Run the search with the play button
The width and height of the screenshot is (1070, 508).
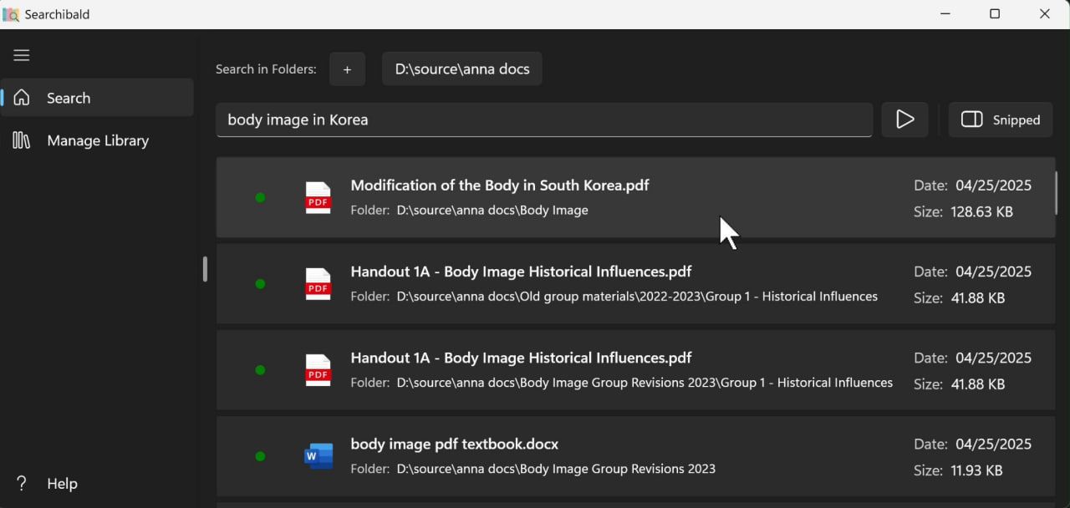pyautogui.click(x=904, y=119)
